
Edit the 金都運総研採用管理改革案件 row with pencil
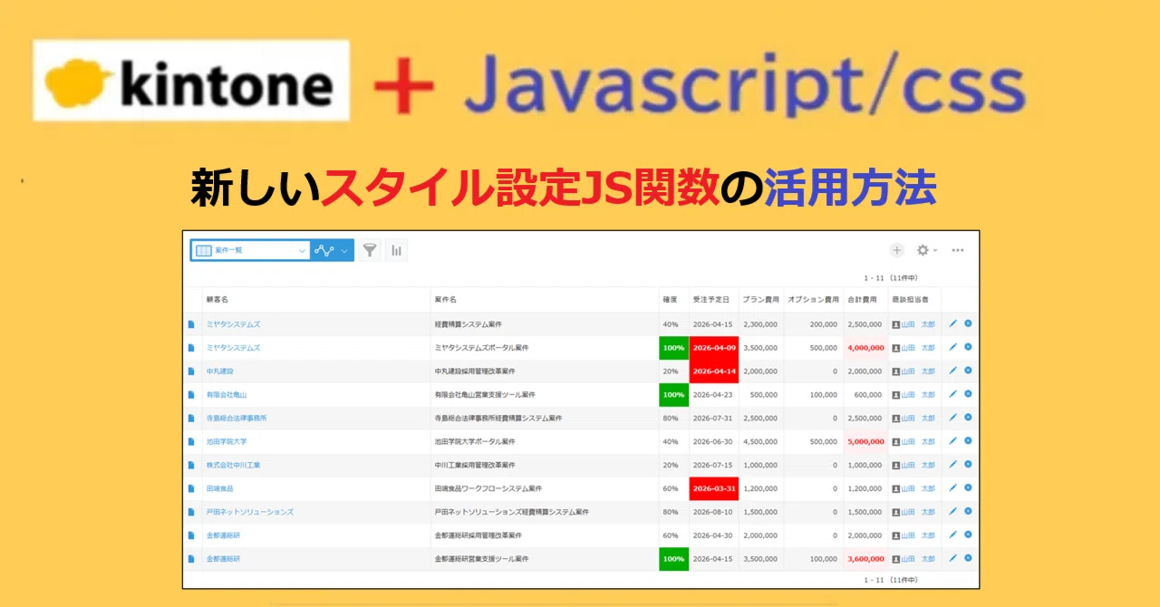(952, 535)
